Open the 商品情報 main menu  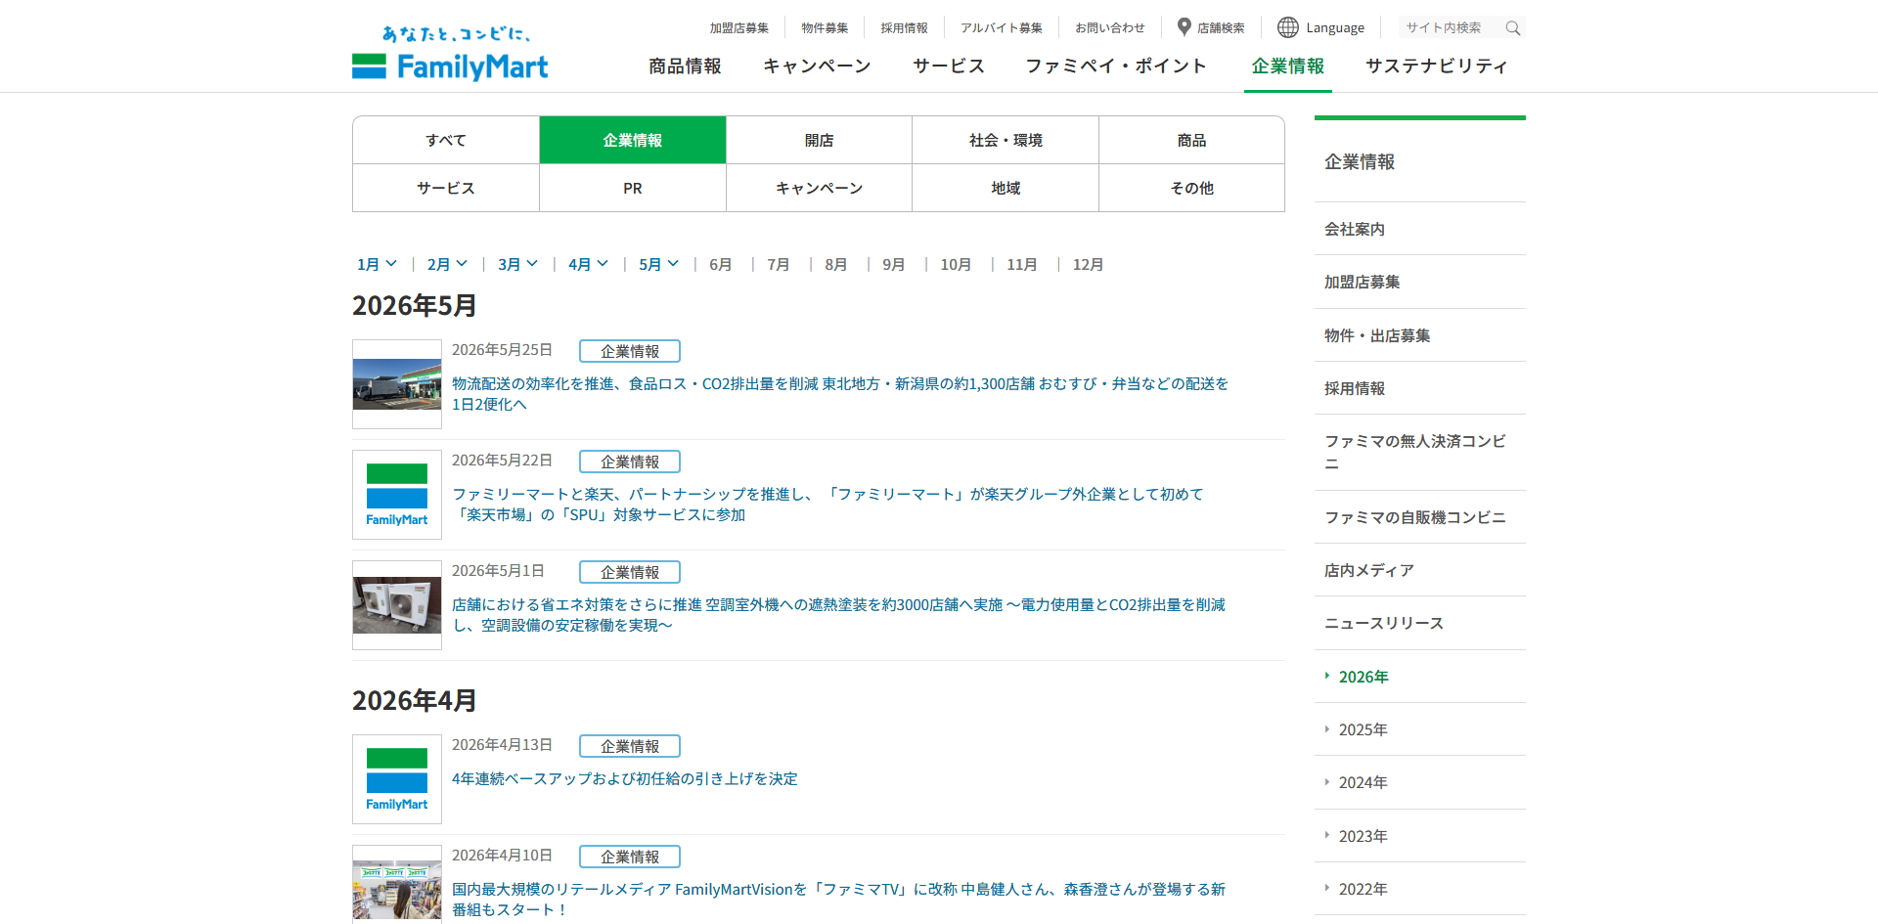tap(685, 66)
